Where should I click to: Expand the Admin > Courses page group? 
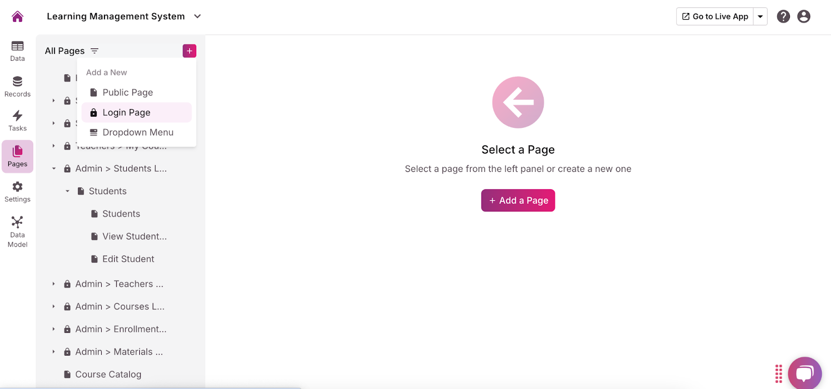53,307
